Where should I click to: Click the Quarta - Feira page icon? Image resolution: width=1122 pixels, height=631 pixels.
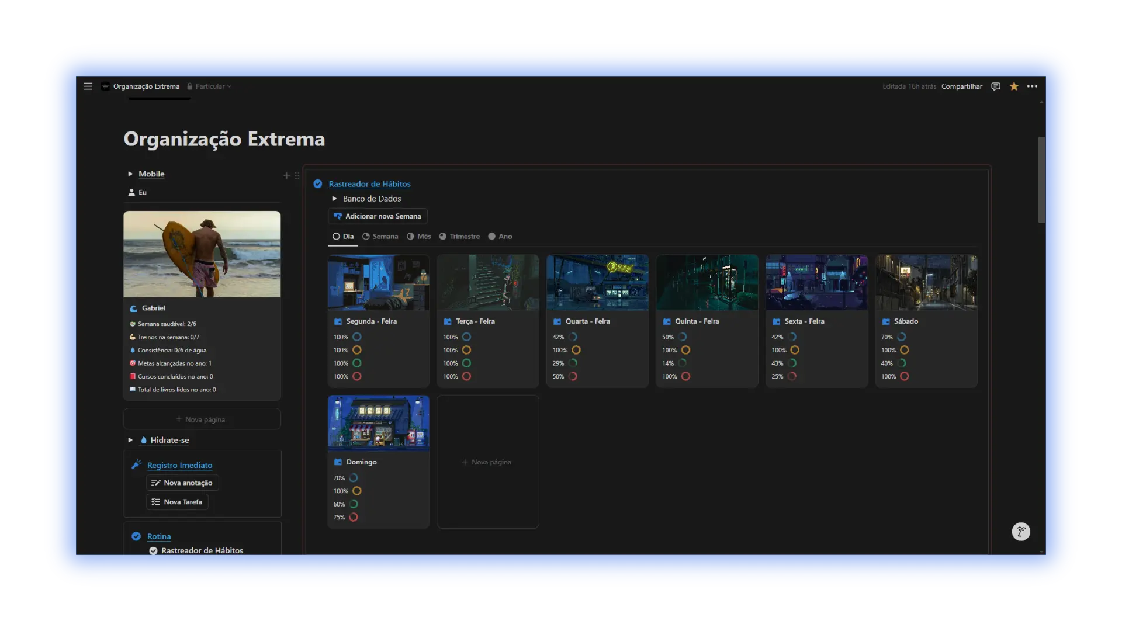coord(557,321)
